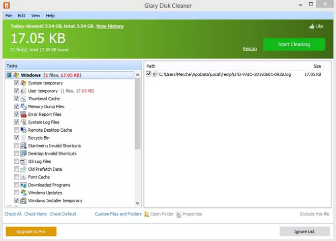
Task: Click the Tasks list scroll down arrow
Action: pos(138,203)
